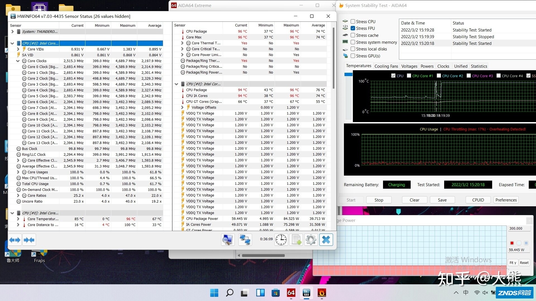
Task: Switch to Powers tab
Action: [x=427, y=66]
